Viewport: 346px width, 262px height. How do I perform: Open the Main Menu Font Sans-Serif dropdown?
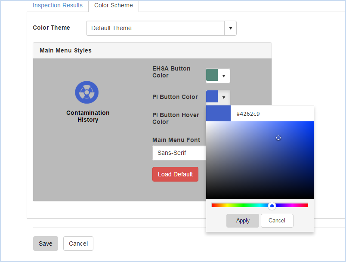click(179, 153)
